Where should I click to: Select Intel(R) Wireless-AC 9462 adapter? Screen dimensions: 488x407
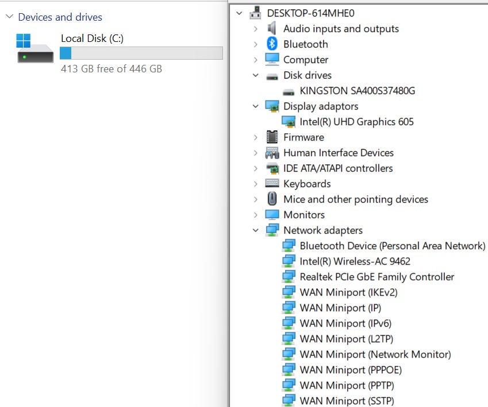(x=355, y=261)
